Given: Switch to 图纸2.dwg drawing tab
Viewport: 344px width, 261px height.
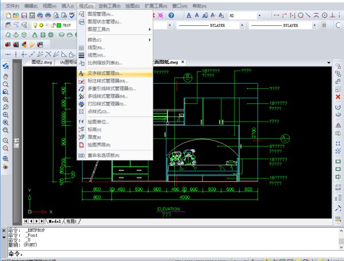Looking at the screenshot, I should click(41, 61).
